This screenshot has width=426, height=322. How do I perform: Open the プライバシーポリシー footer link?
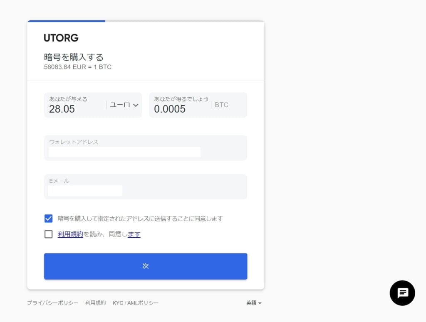52,303
